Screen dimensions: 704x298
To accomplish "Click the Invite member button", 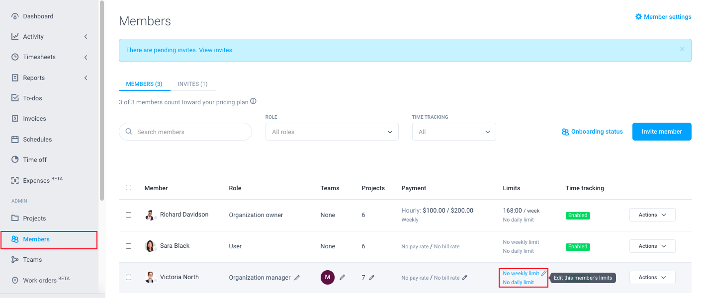I will coord(661,132).
